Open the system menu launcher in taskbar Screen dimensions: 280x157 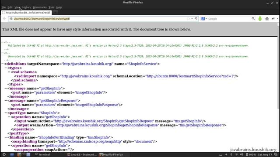4,154
